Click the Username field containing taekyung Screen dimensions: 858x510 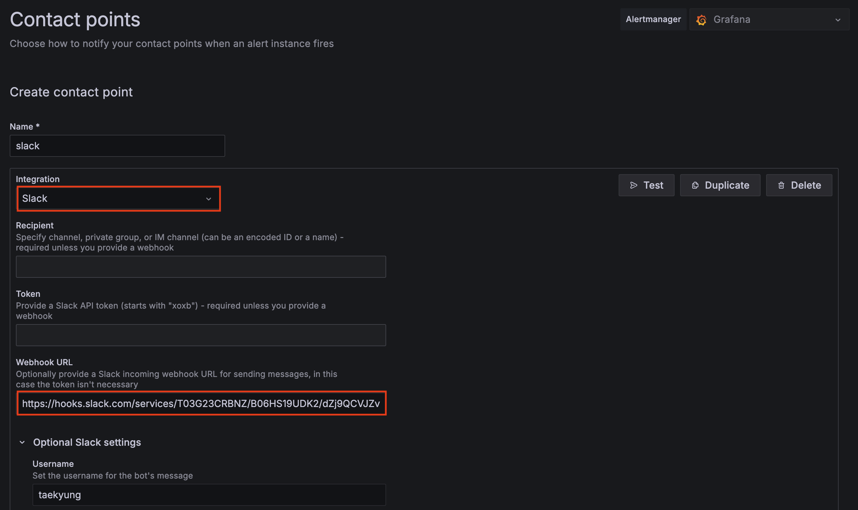point(209,495)
